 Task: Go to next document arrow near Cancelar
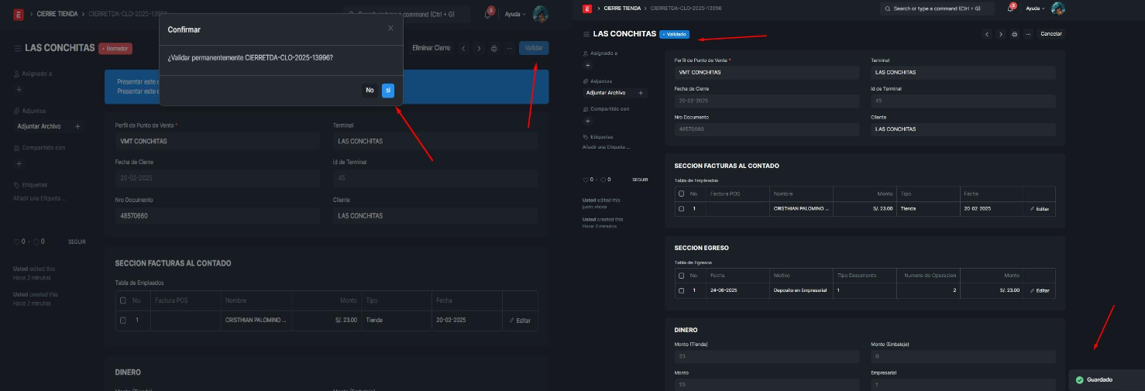(x=1000, y=34)
